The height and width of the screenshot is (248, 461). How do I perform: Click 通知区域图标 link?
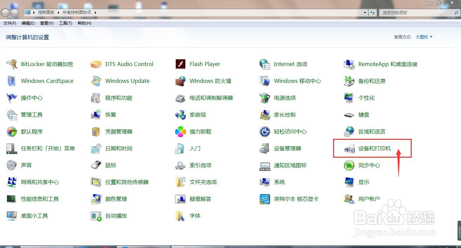coord(290,165)
